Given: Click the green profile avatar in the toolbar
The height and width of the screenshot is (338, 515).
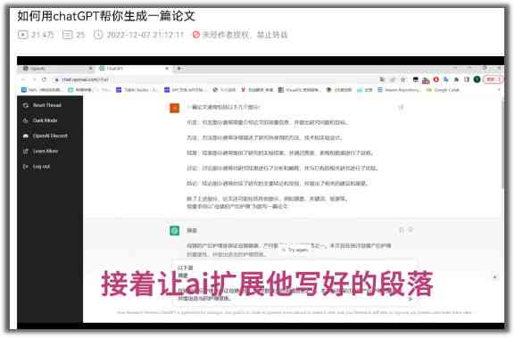Looking at the screenshot, I should click(478, 79).
